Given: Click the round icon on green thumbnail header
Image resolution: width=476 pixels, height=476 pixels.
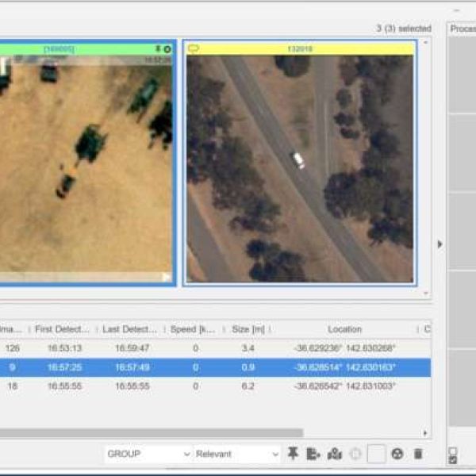Looking at the screenshot, I should 167,49.
